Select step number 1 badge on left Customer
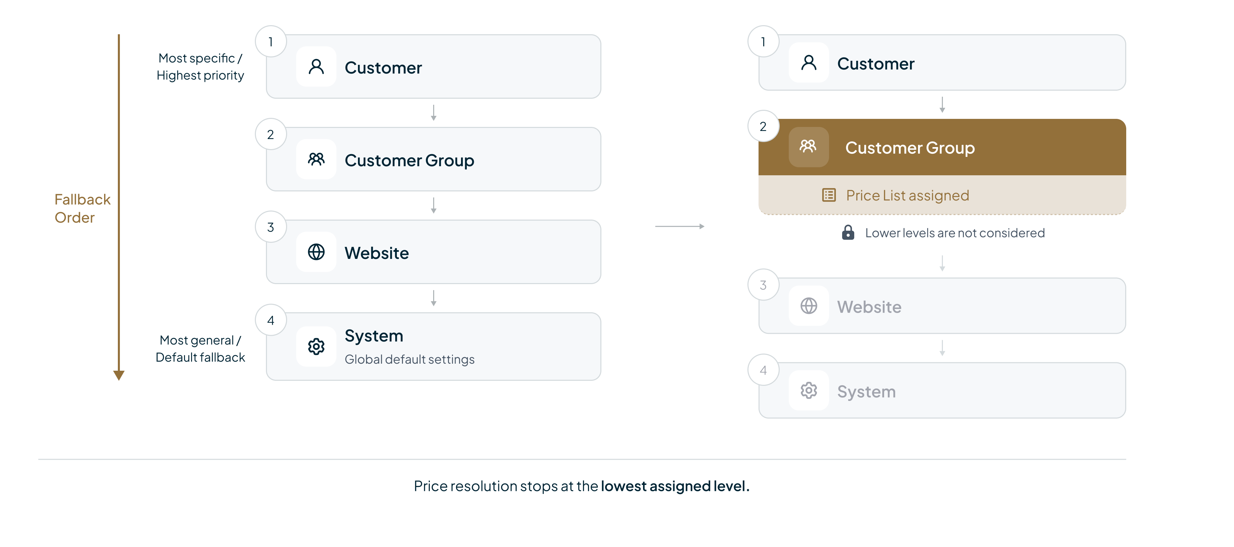 [x=271, y=42]
